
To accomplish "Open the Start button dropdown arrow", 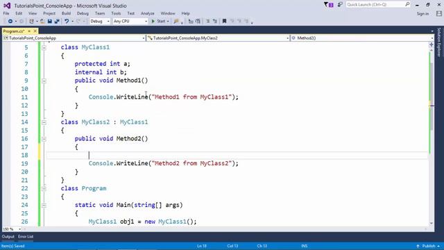I will click(x=168, y=22).
